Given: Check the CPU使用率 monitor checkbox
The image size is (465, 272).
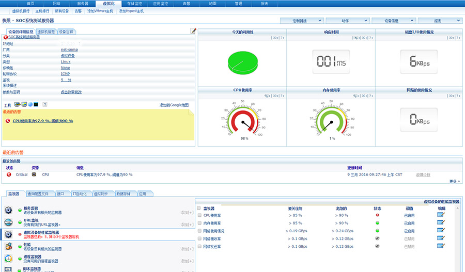Looking at the screenshot, I should coord(199,215).
